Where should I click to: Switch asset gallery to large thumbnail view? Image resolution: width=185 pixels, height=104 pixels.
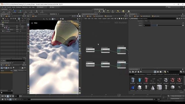(x=160, y=72)
